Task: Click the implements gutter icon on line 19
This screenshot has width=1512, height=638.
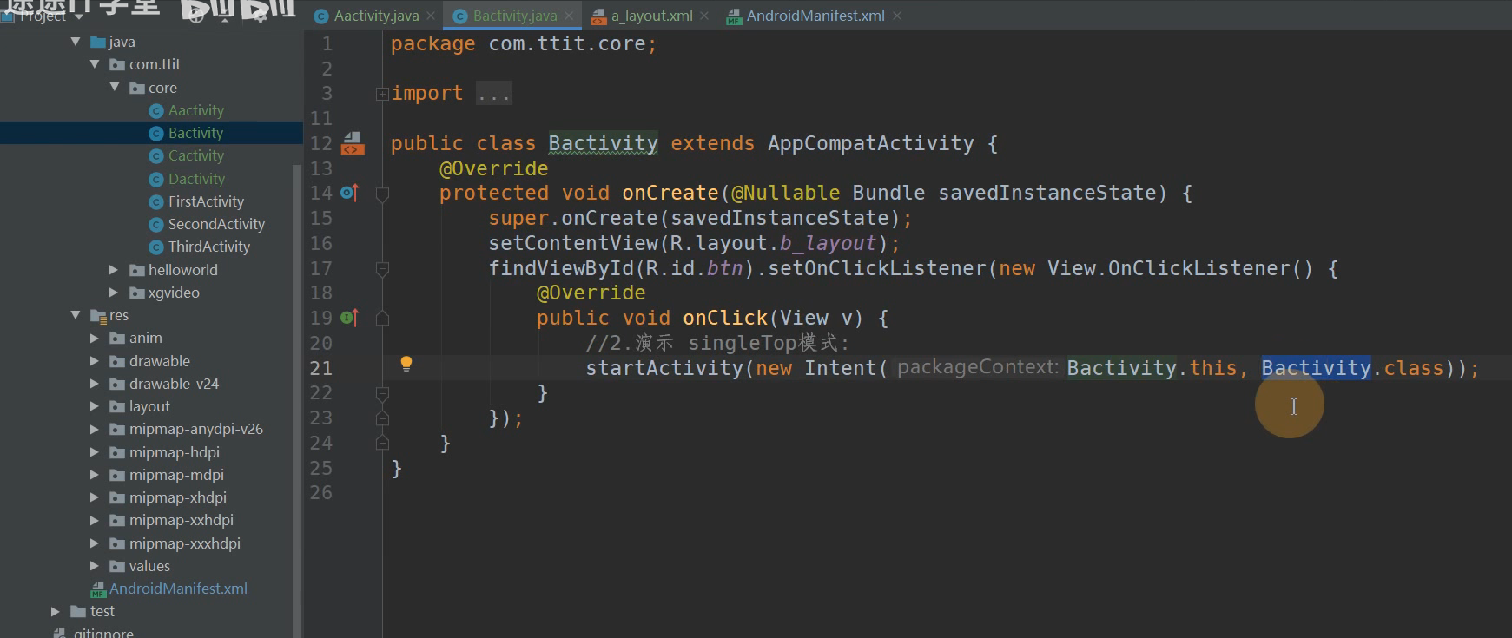Action: (349, 318)
